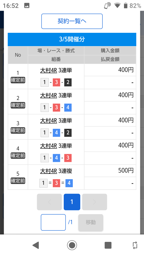Tap the cast phone icon in status bar
The image size is (144, 256).
107,6
